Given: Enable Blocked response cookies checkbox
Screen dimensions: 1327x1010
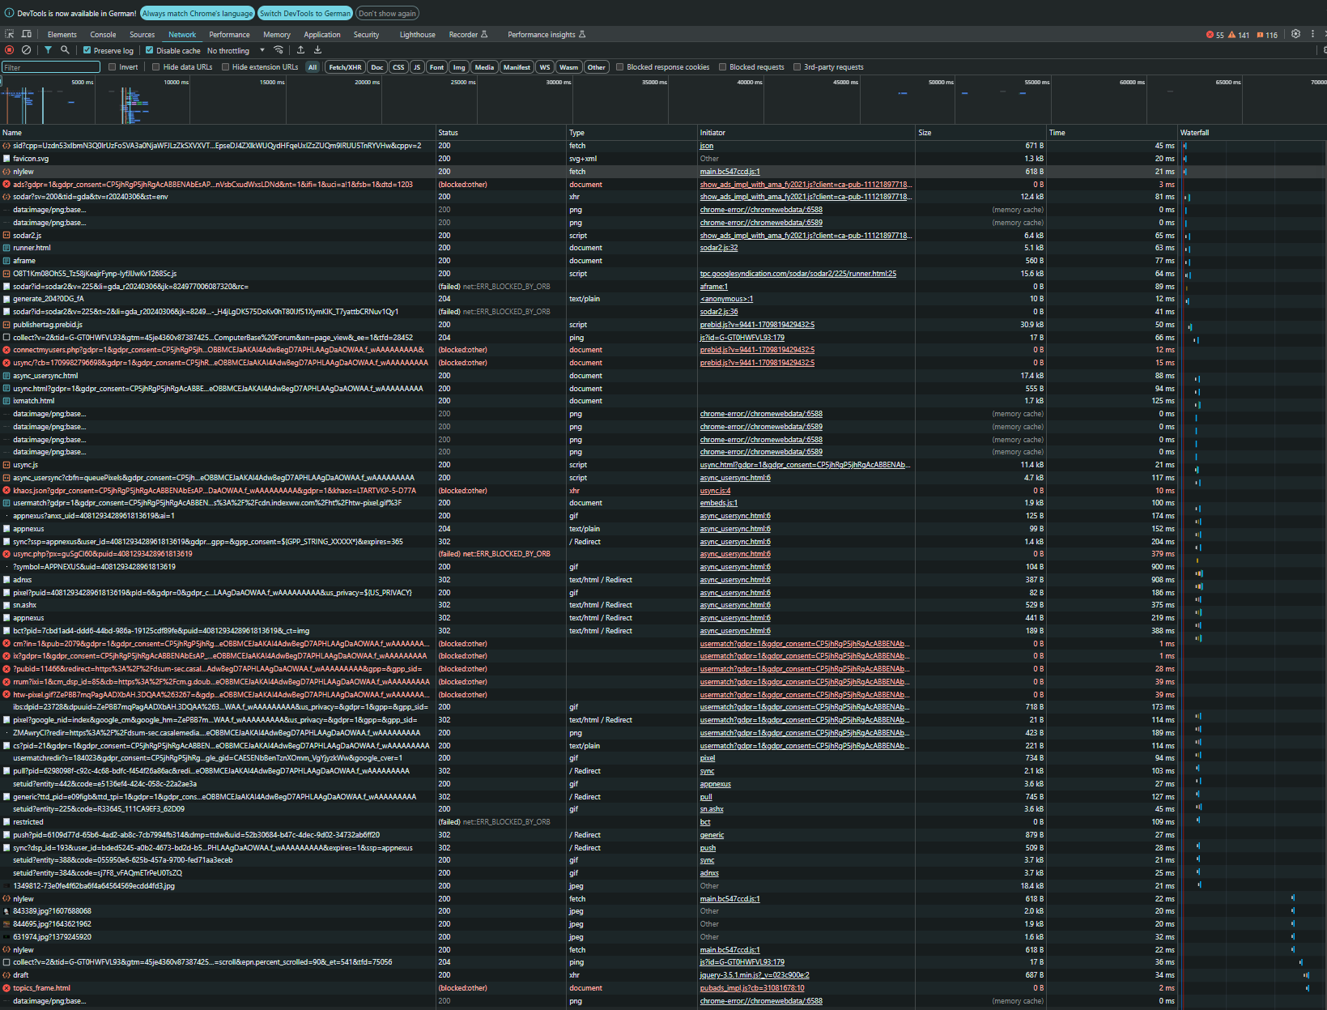Looking at the screenshot, I should (x=620, y=67).
